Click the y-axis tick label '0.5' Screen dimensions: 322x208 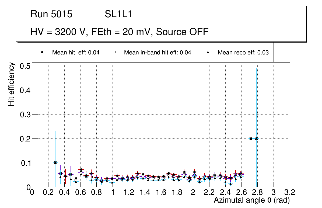pos(26,66)
